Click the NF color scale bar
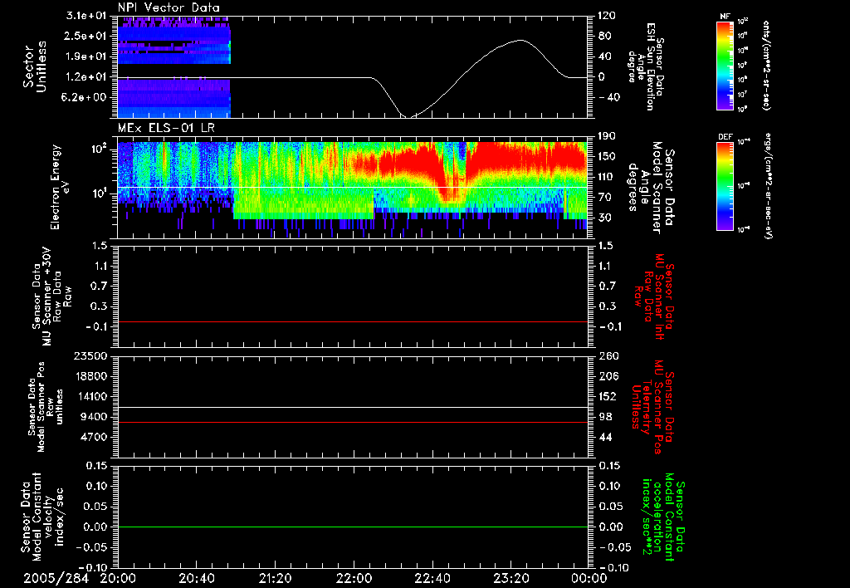Image resolution: width=850 pixels, height=588 pixels. tap(725, 65)
